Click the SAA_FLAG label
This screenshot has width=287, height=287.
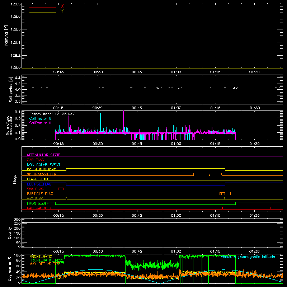pos(35,189)
